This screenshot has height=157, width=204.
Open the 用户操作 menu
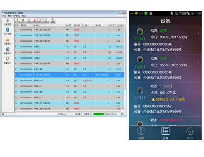click(17, 16)
